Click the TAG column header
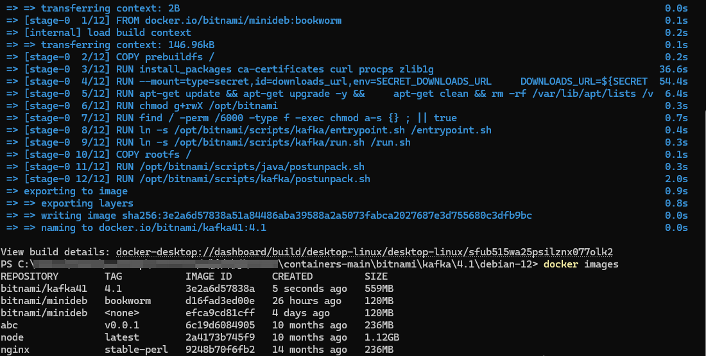Viewport: 706px width, 356px height. (114, 276)
